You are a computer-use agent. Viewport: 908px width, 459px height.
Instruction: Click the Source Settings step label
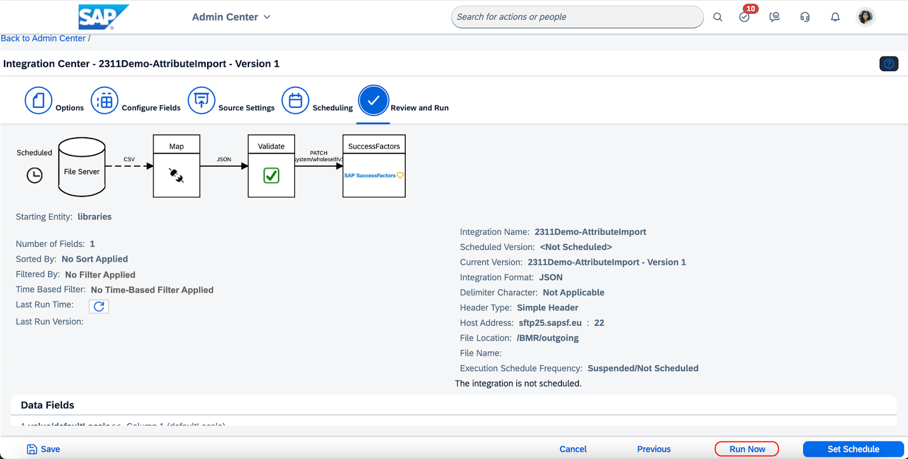[246, 108]
